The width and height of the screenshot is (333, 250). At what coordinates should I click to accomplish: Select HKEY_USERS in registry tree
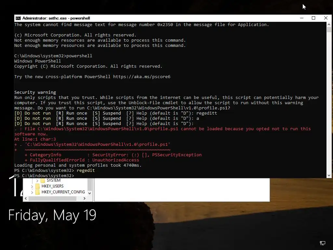(52, 186)
